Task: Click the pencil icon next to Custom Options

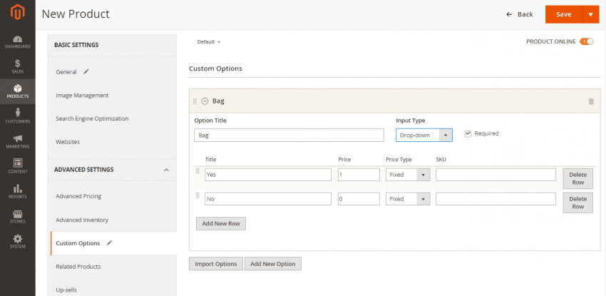Action: [109, 243]
